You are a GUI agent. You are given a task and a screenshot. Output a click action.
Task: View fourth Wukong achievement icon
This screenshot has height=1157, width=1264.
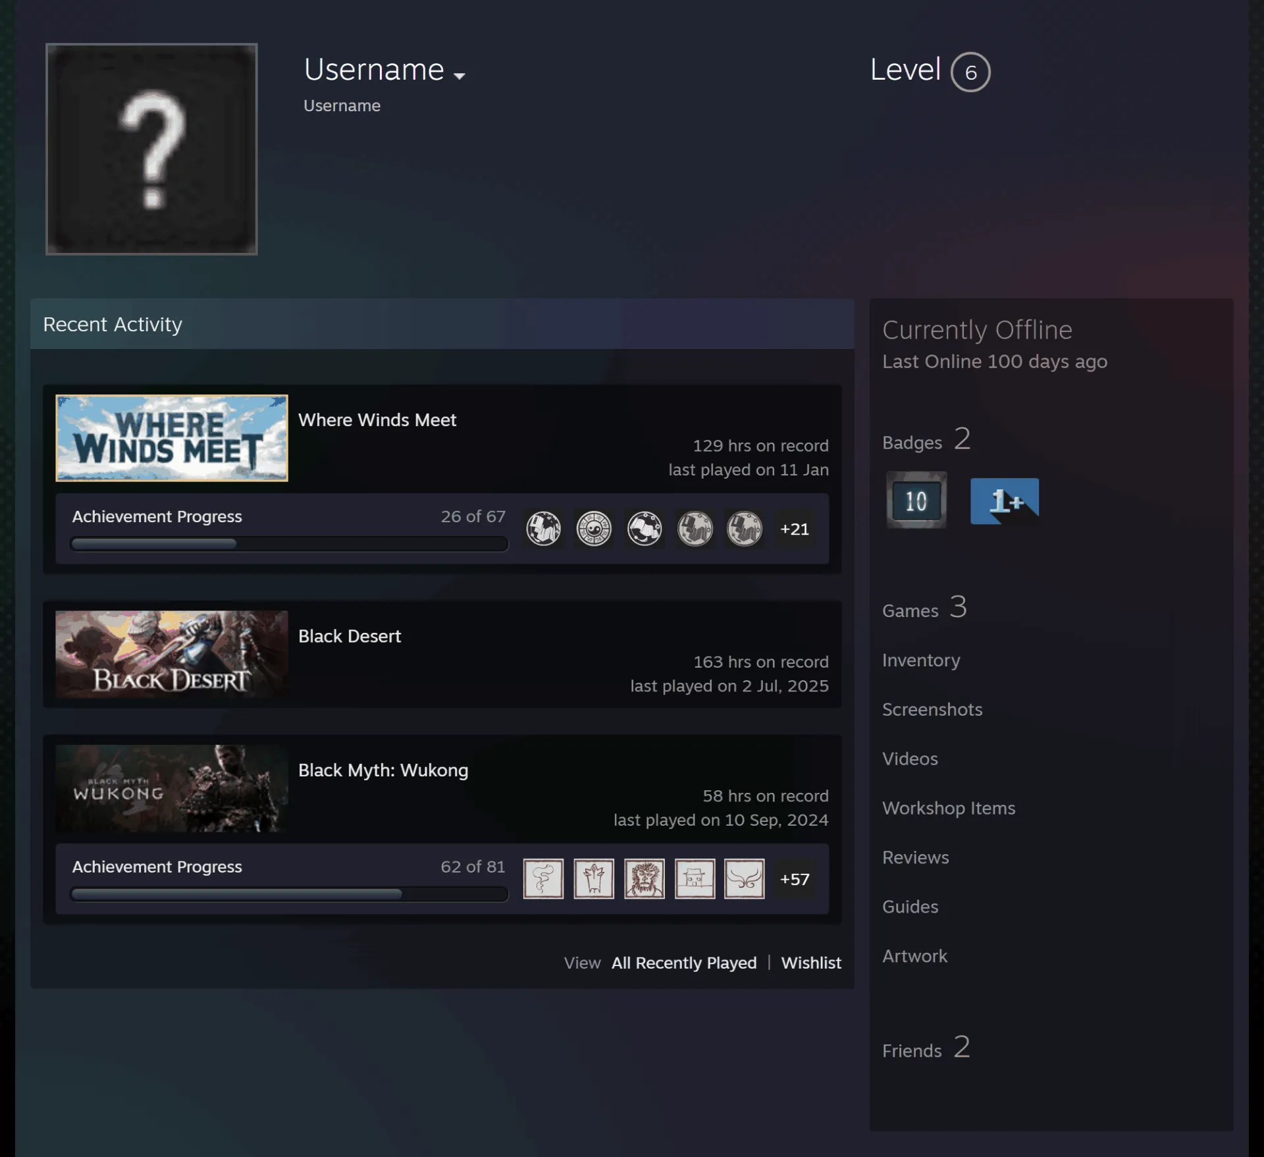click(695, 878)
